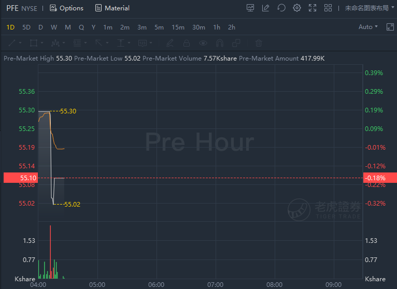Click the Pre-Market Amount 417.99K value
This screenshot has width=397, height=289.
313,59
